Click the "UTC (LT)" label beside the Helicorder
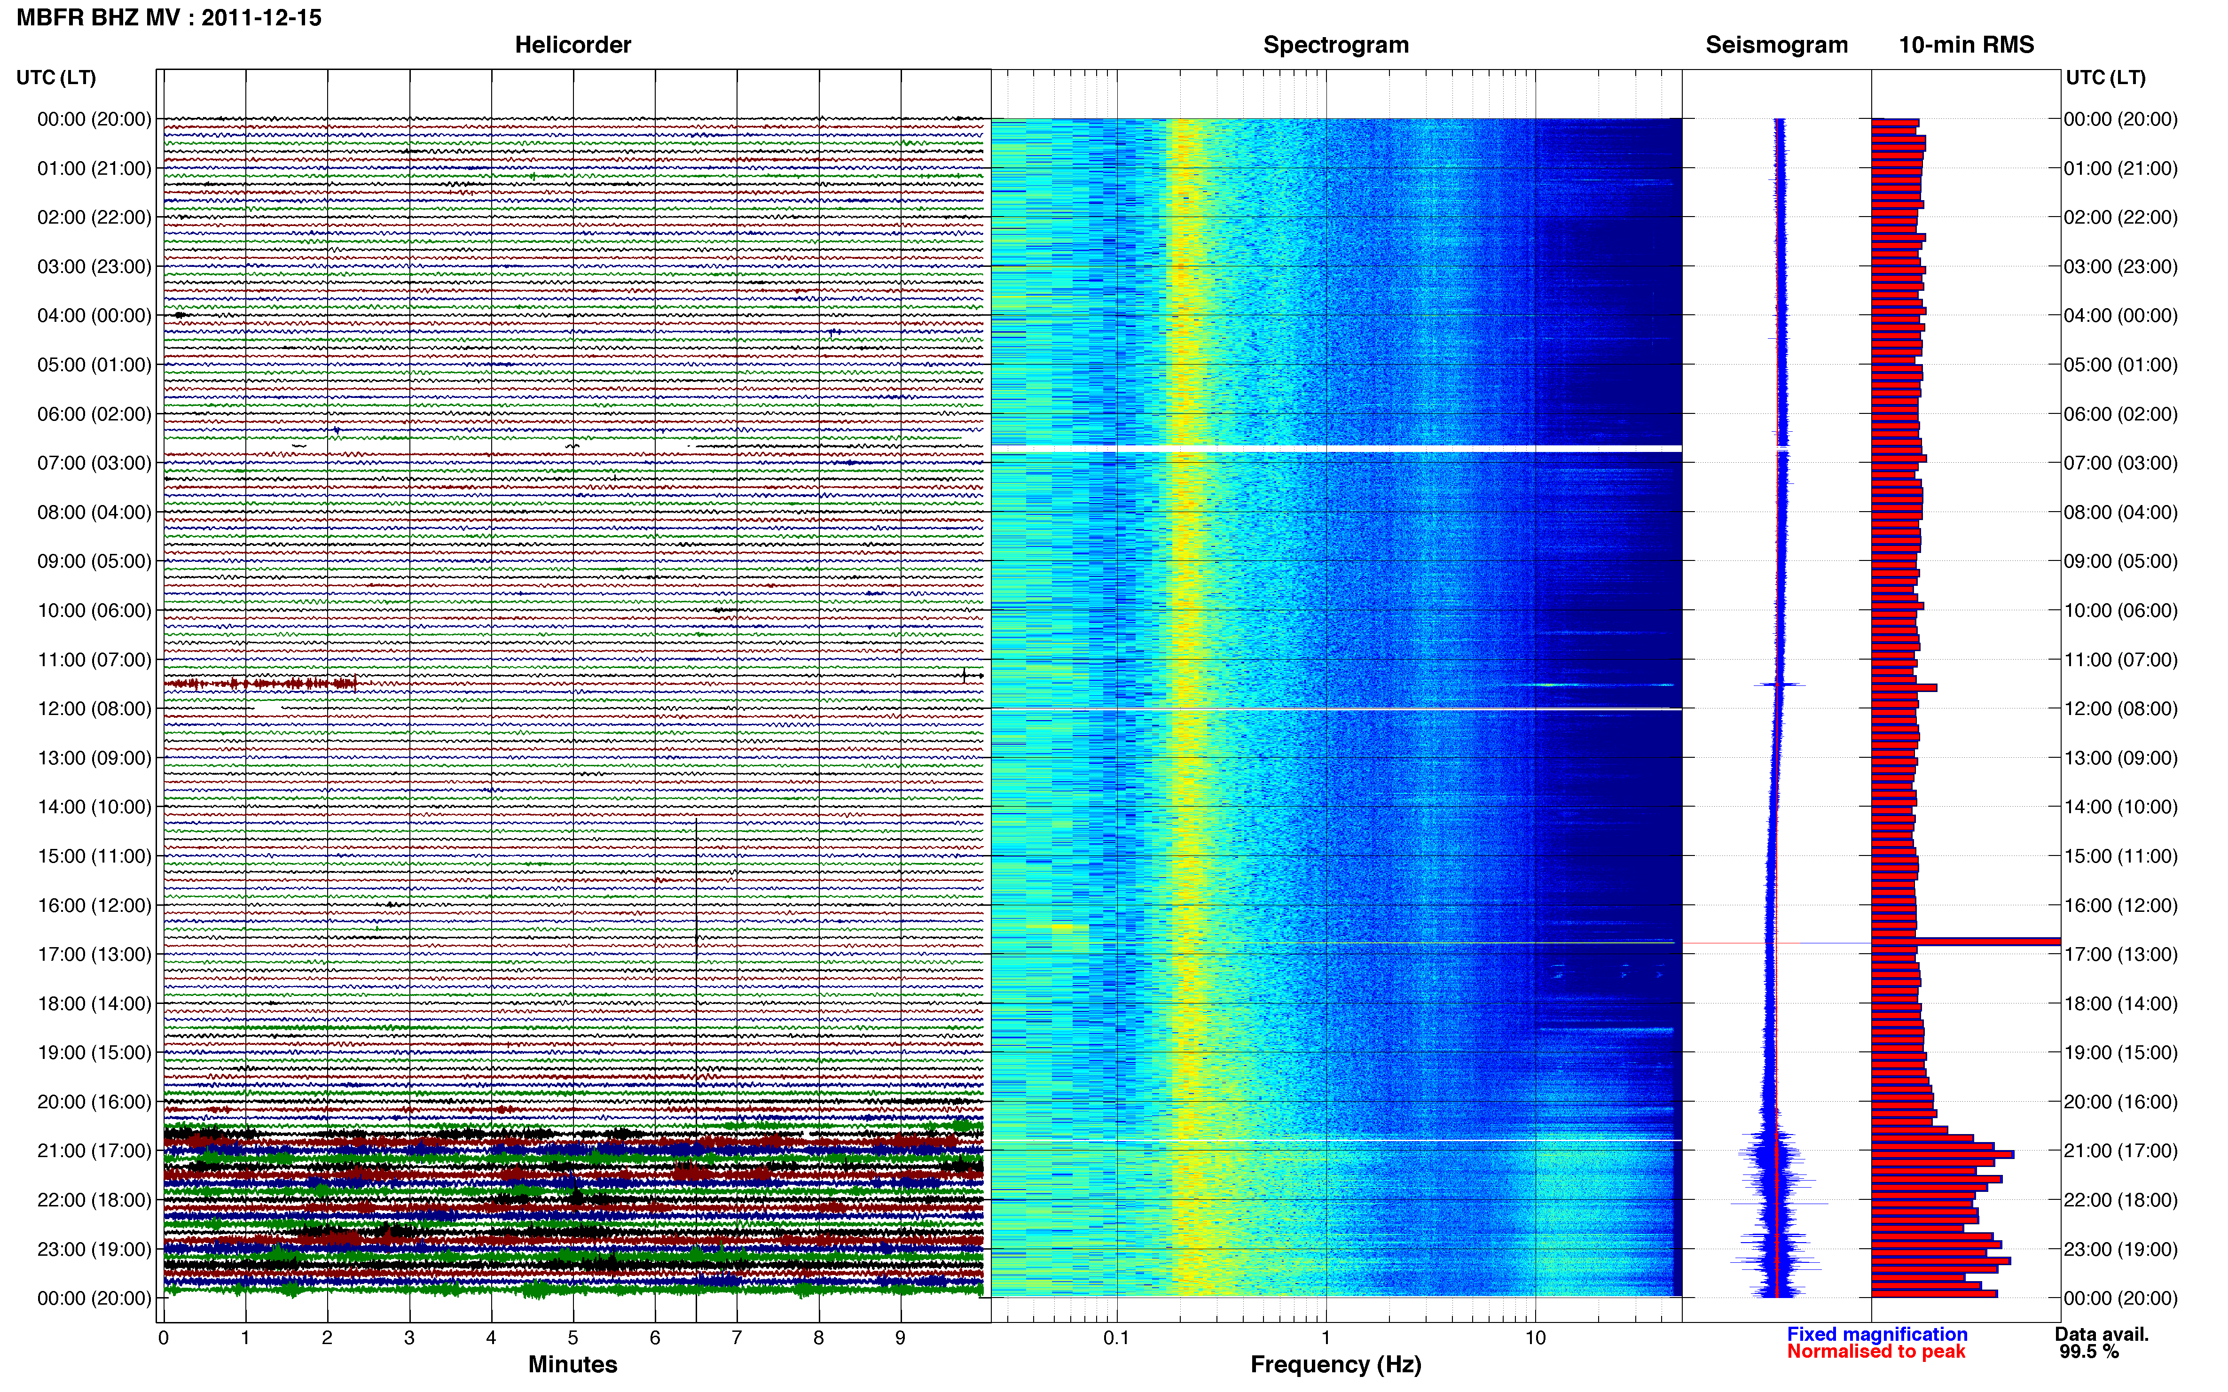This screenshot has height=1392, width=2228. [x=56, y=78]
